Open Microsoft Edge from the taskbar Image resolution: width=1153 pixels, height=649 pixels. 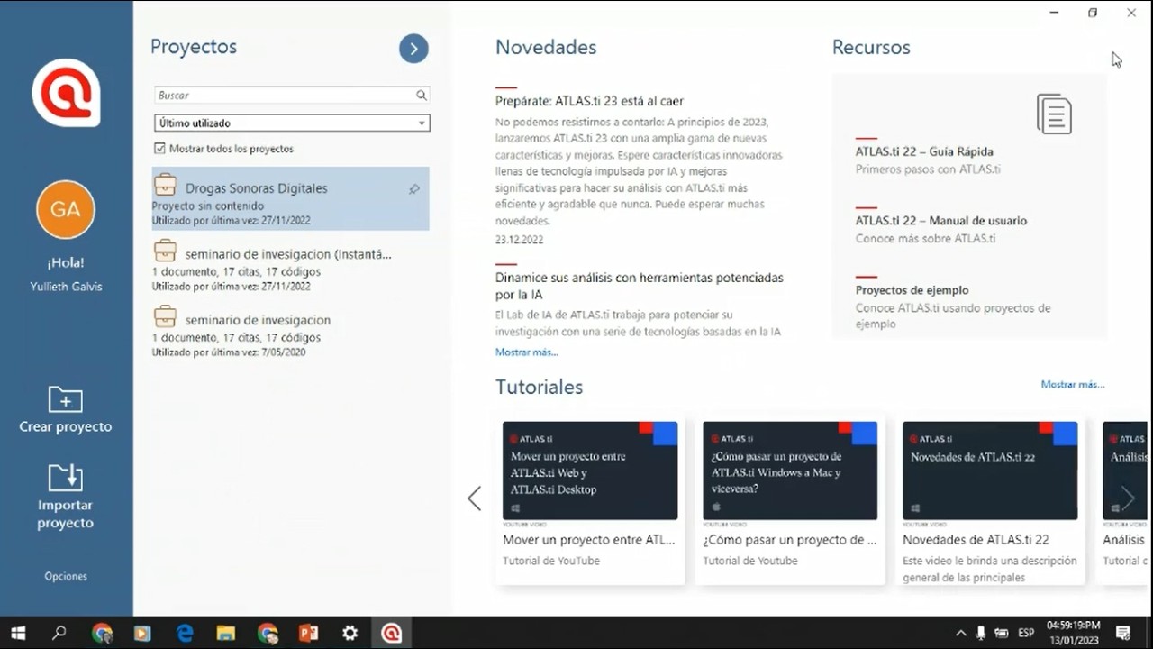185,633
